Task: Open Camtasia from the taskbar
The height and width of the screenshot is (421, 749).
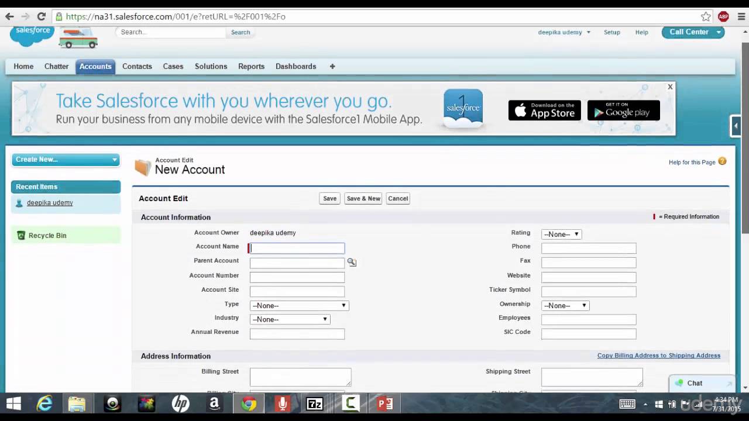Action: [350, 404]
